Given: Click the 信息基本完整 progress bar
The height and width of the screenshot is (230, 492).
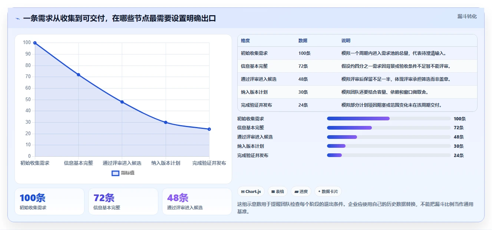Looking at the screenshot, I should point(389,128).
